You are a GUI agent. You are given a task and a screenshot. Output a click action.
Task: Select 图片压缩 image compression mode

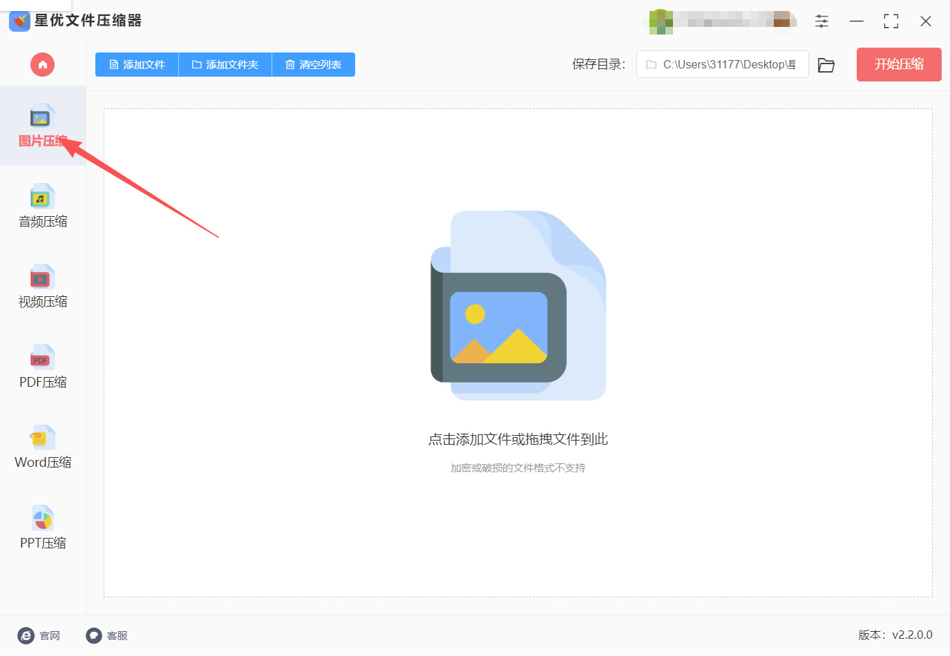point(43,126)
